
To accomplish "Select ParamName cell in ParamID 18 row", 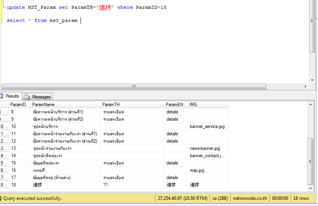I will [x=65, y=185].
